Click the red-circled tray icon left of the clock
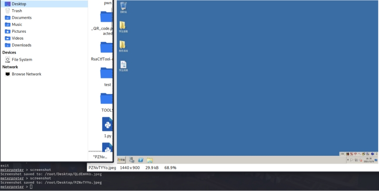This screenshot has height=191, width=379. pos(361,160)
